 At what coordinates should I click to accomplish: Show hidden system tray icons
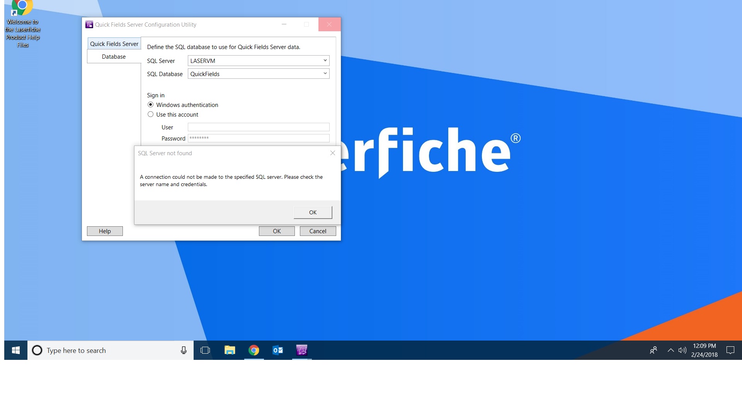coord(671,350)
